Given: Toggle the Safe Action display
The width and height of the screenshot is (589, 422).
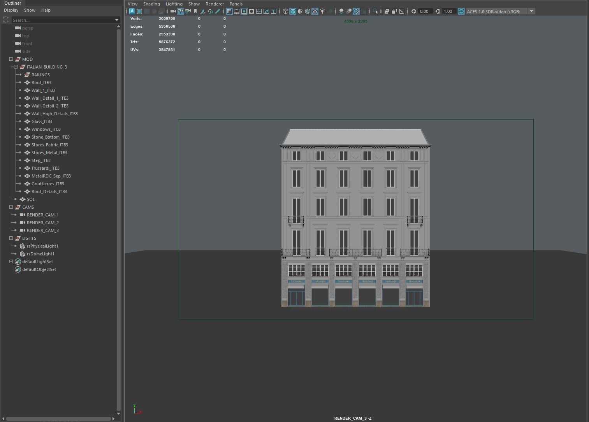Looking at the screenshot, I should (266, 11).
